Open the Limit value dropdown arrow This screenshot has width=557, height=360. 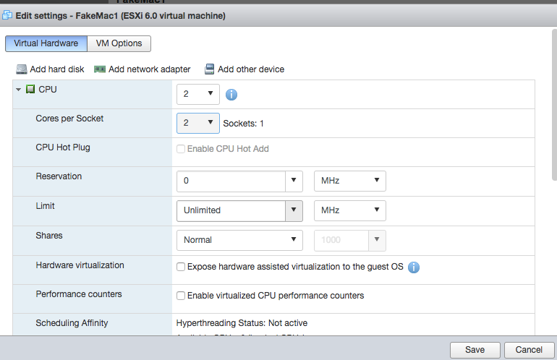pos(294,210)
